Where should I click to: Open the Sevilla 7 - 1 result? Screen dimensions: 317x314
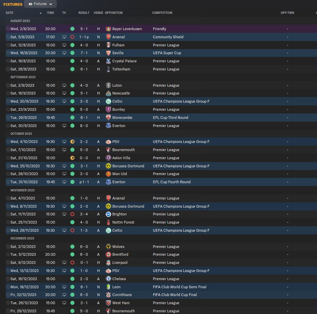[x=84, y=53]
